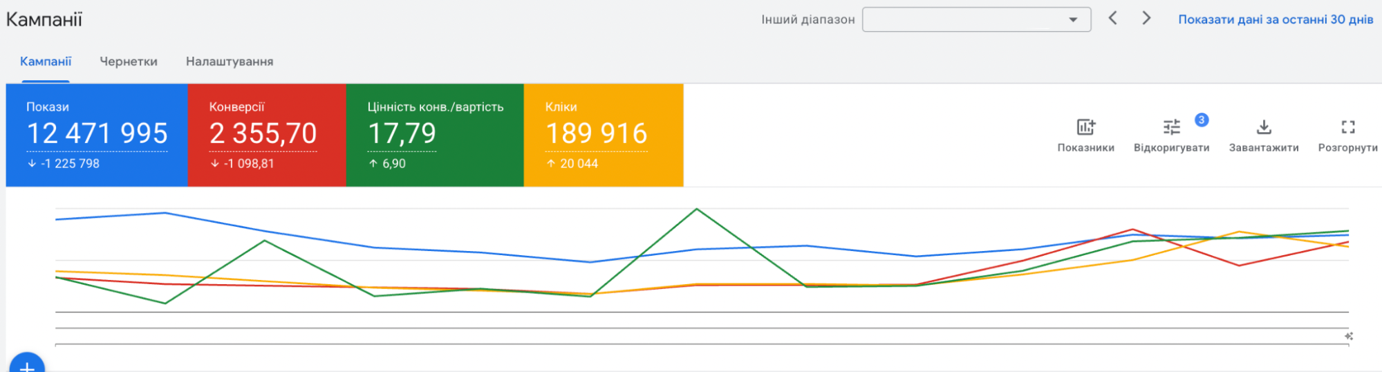Go to previous date range arrow
This screenshot has height=372, width=1382.
[1113, 19]
